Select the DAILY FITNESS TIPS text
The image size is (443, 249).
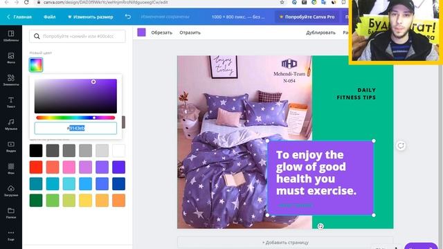click(x=356, y=94)
